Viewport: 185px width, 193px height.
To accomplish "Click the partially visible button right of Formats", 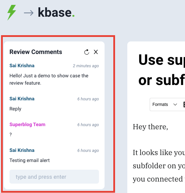I will click(x=184, y=105).
